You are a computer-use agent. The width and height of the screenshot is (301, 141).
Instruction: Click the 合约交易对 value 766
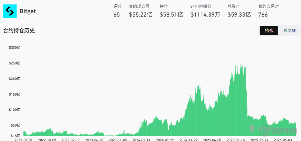[263, 15]
